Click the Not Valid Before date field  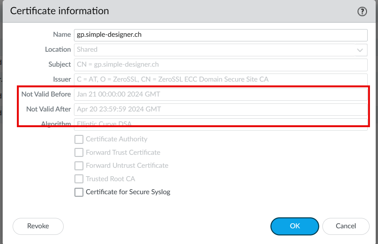(x=220, y=94)
